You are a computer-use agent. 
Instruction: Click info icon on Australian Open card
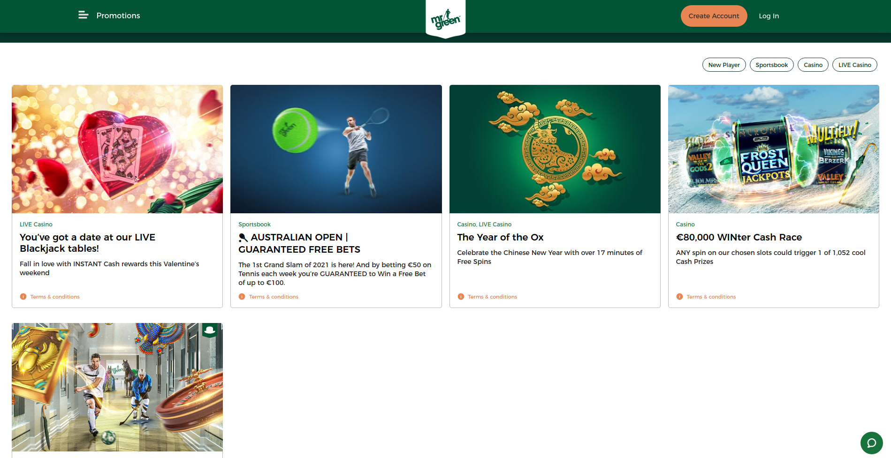242,297
